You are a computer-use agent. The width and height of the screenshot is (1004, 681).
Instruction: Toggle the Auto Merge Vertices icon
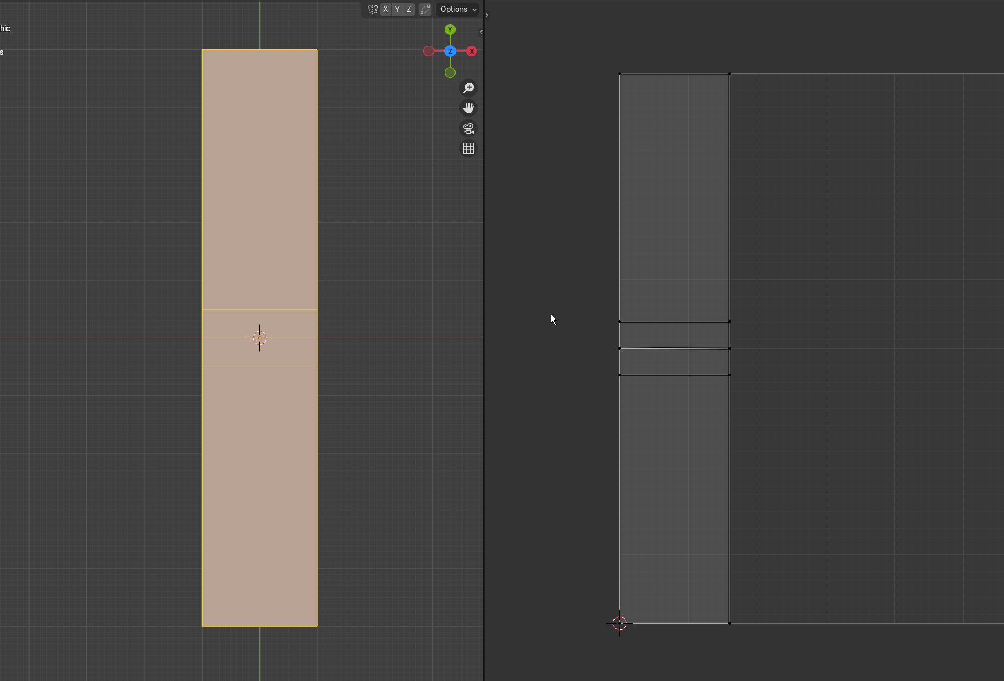tap(425, 9)
